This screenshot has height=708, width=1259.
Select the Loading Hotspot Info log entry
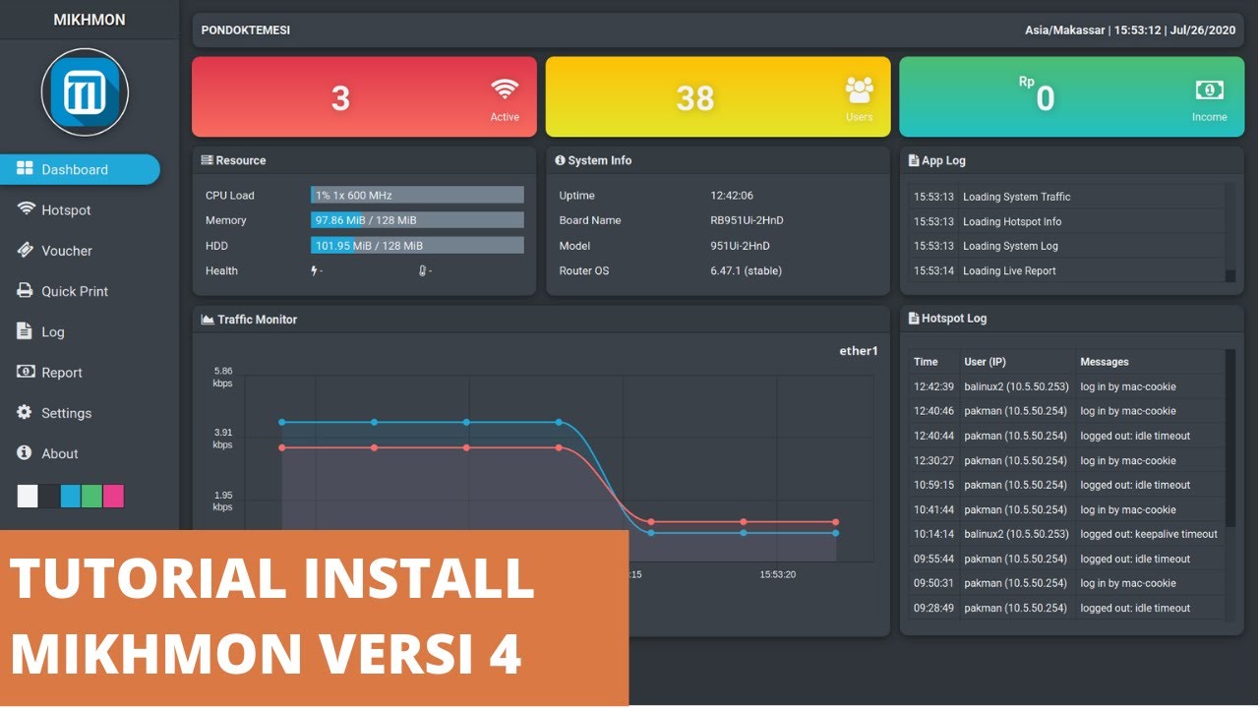1066,221
